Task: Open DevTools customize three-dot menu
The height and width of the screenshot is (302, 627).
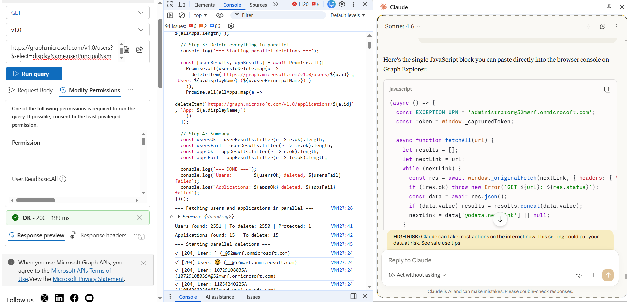Action: (353, 4)
